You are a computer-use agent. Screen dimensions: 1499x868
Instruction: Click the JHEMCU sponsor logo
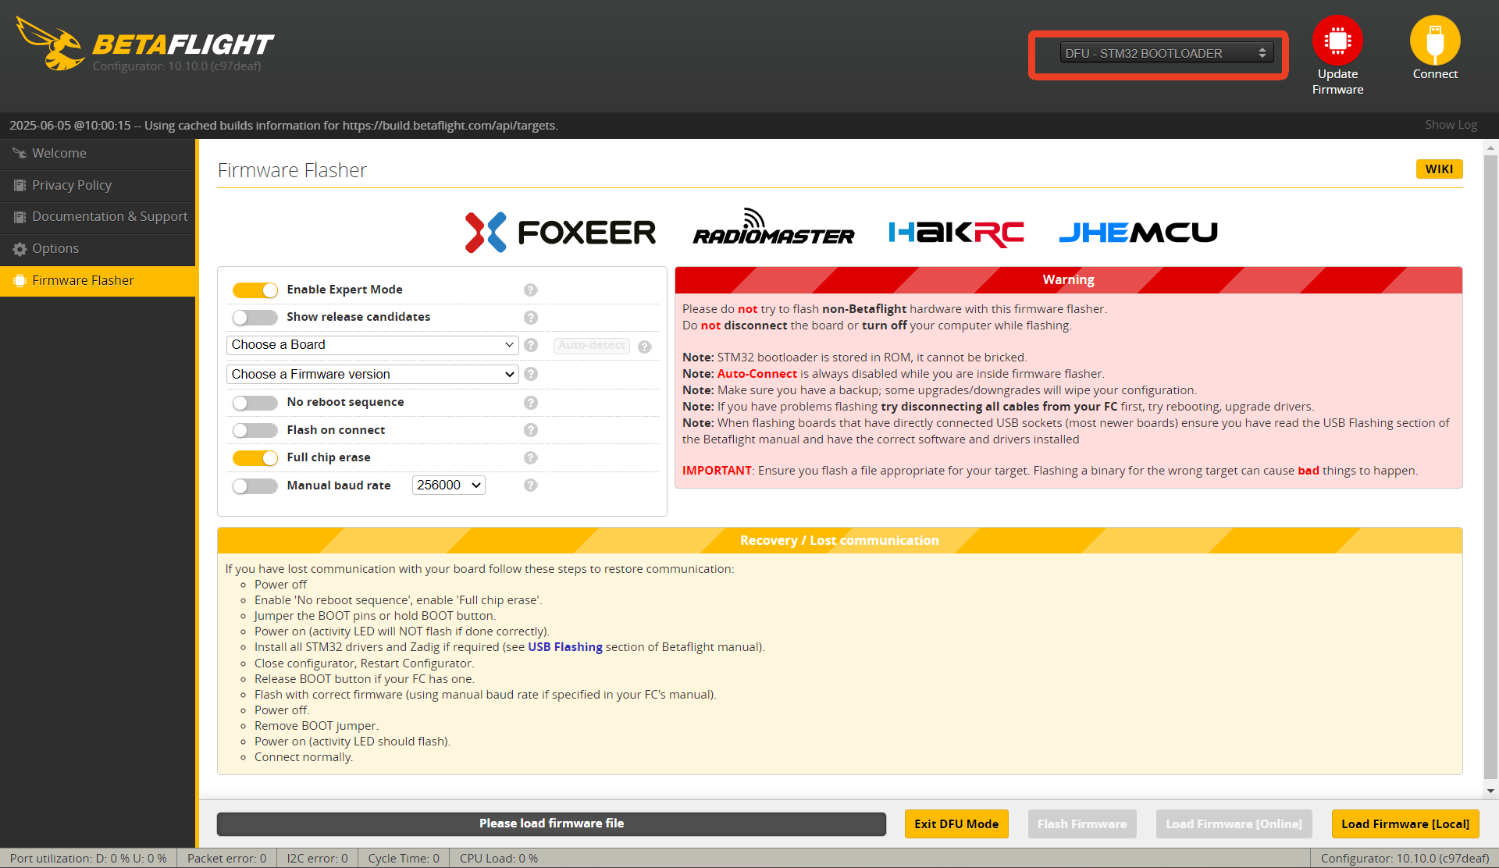1138,232
